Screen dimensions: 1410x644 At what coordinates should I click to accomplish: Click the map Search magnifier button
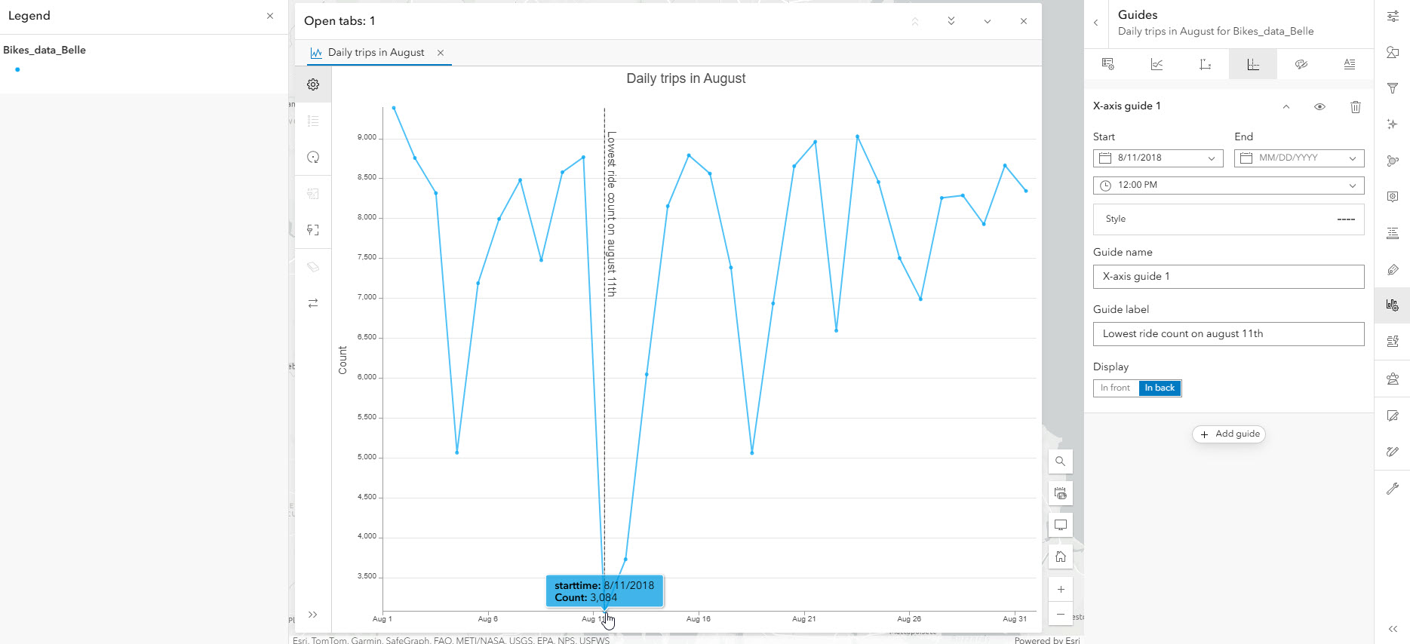[1061, 462]
